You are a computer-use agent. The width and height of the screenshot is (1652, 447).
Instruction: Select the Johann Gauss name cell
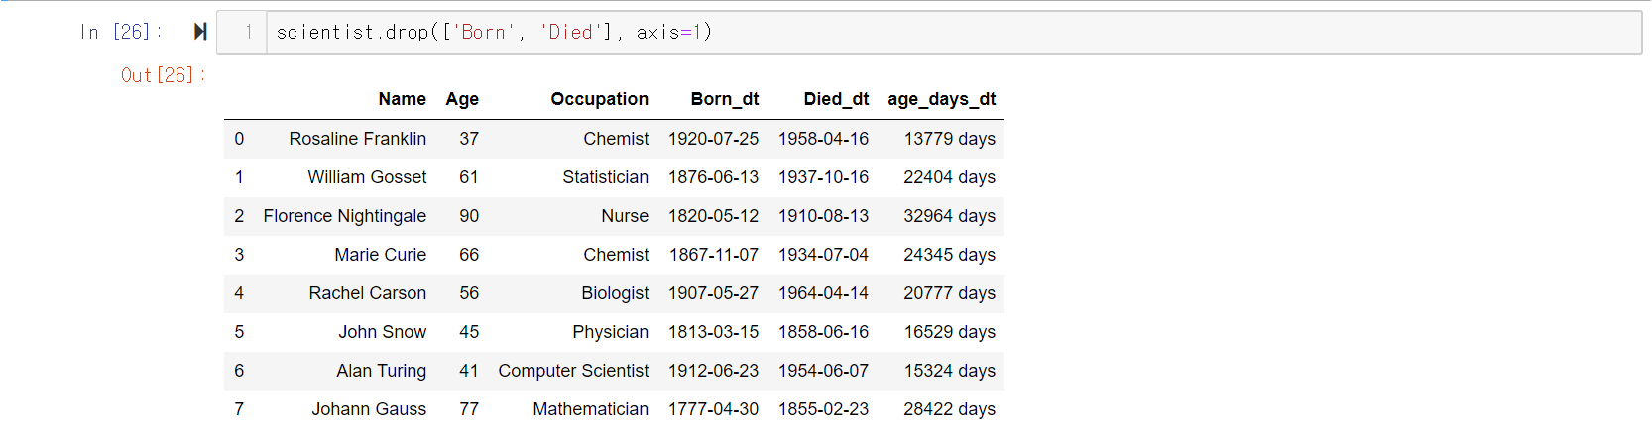click(x=369, y=409)
